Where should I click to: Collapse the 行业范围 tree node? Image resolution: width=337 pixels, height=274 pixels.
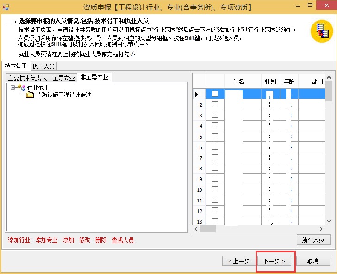[12, 87]
